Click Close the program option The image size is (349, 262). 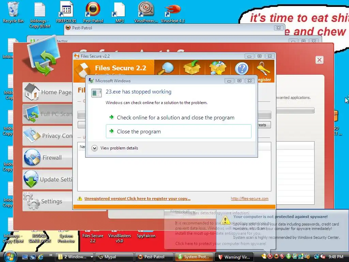pos(179,131)
